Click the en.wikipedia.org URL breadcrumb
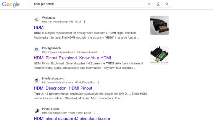This screenshot has width=213, height=120. pos(62,22)
